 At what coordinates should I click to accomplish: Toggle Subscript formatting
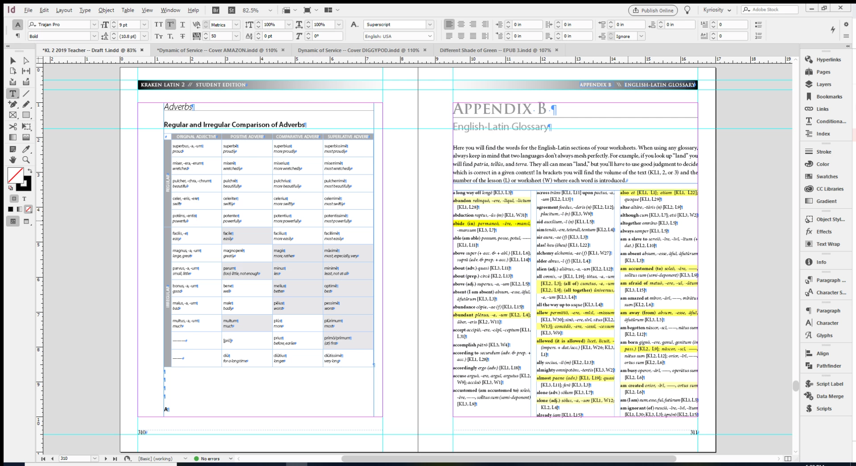[171, 36]
